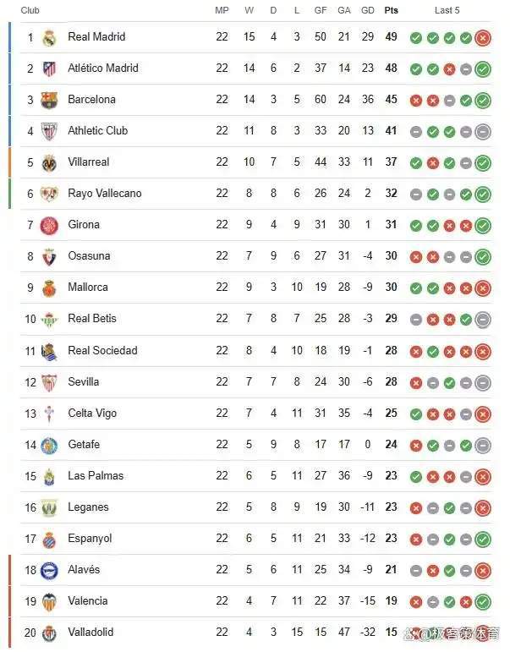This screenshot has height=652, width=510.
Task: Click the Last 5 column header
Action: 447,10
